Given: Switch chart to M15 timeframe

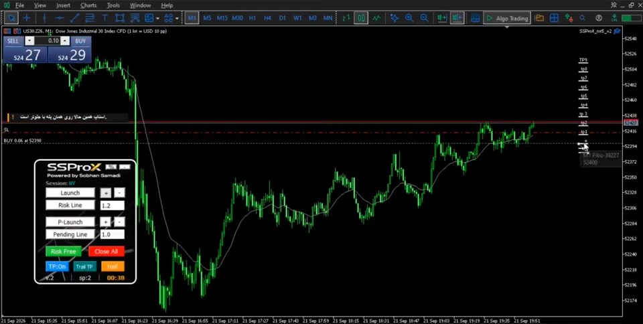Looking at the screenshot, I should coord(222,18).
